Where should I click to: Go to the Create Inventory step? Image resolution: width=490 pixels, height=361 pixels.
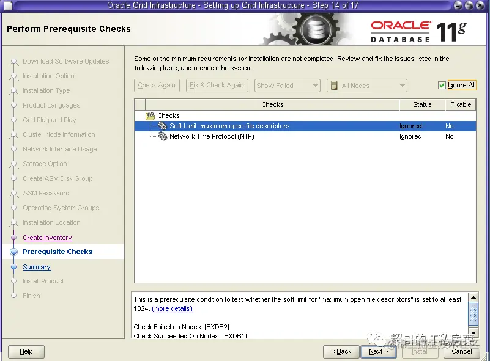click(48, 238)
